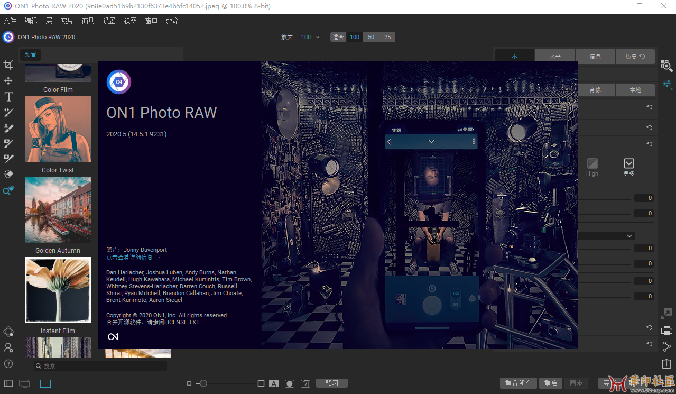The image size is (676, 394).
Task: Click 点击查看详细信息 link in about dialog
Action: pyautogui.click(x=133, y=257)
